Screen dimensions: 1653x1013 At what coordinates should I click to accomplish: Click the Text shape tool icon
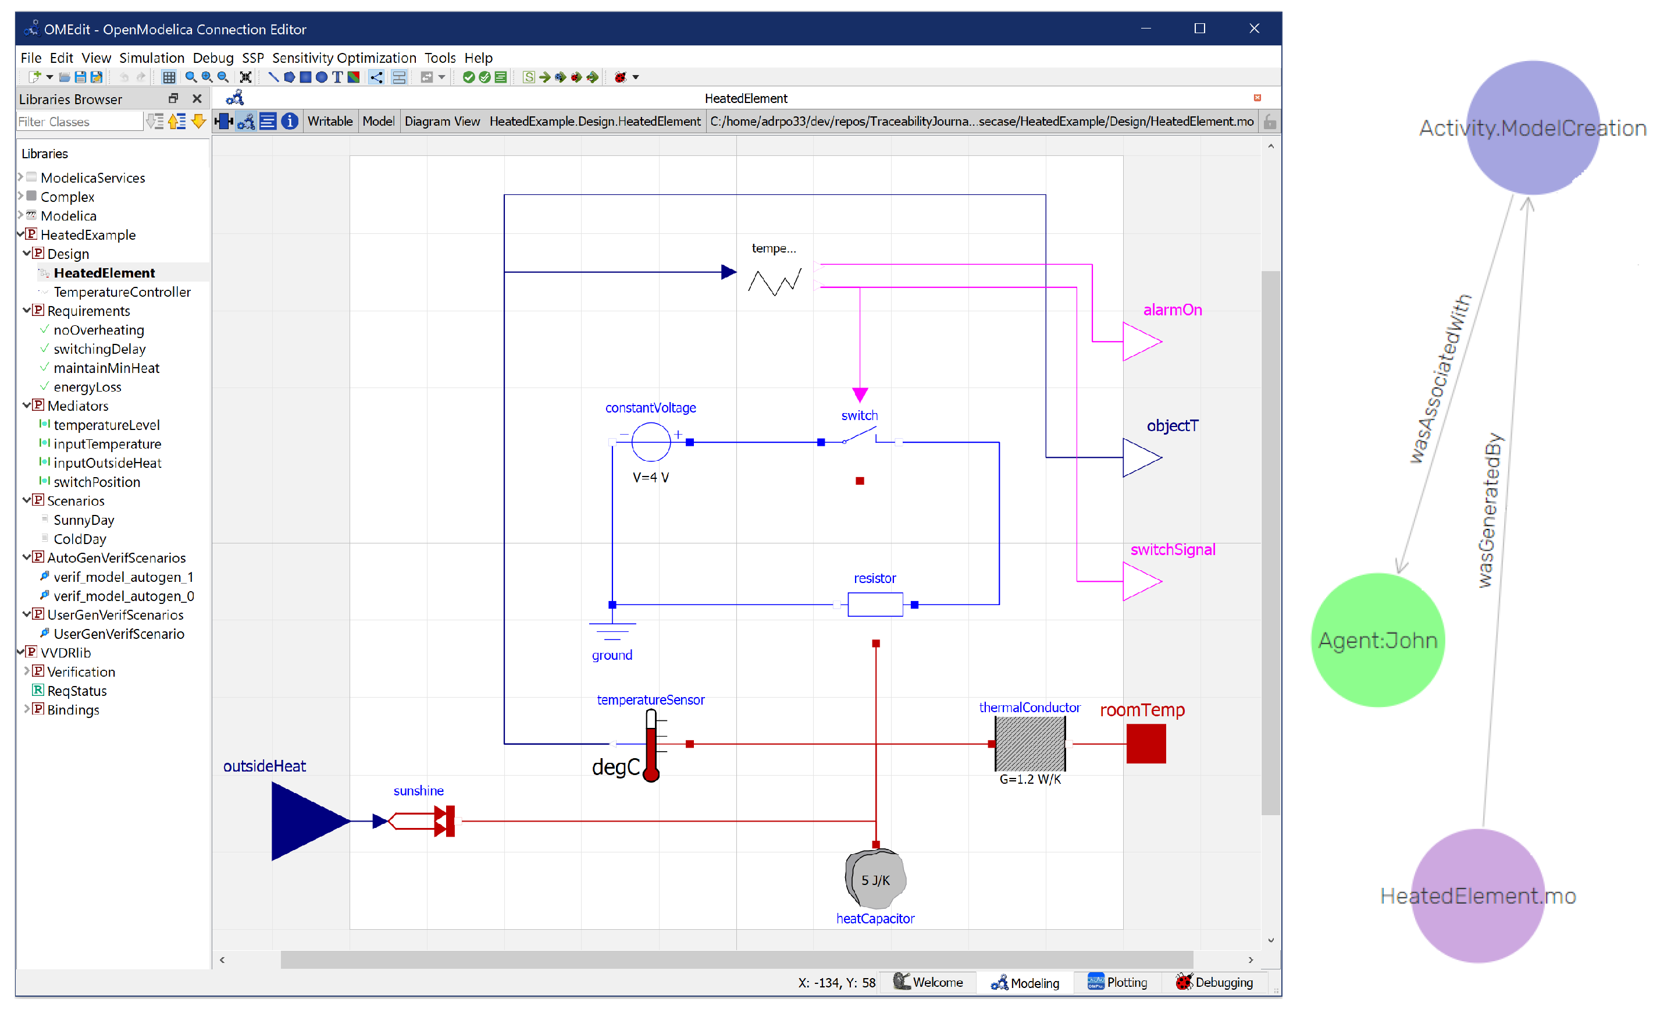click(337, 77)
